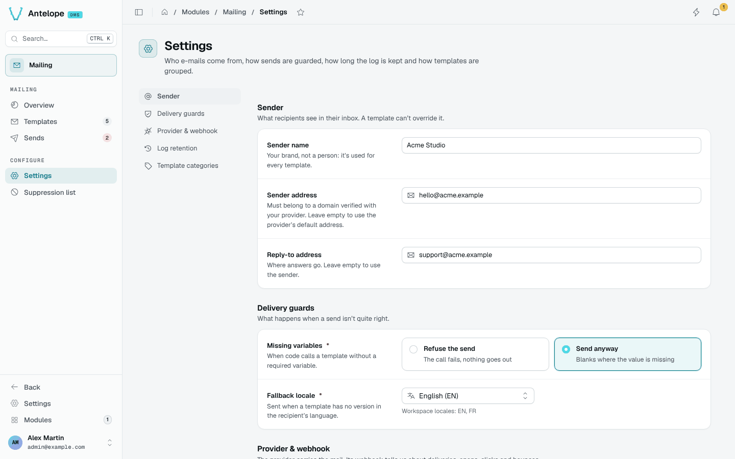Click the Provider & webhook plug icon
The width and height of the screenshot is (735, 459).
tap(148, 131)
